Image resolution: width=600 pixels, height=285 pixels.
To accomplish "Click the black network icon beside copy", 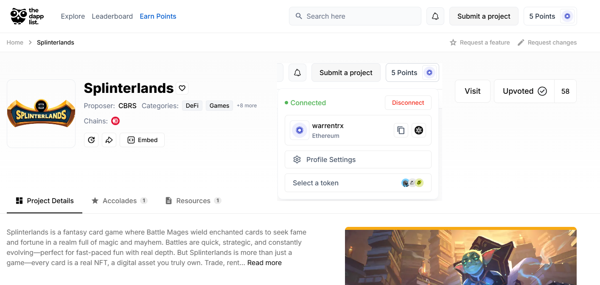I will pos(419,130).
